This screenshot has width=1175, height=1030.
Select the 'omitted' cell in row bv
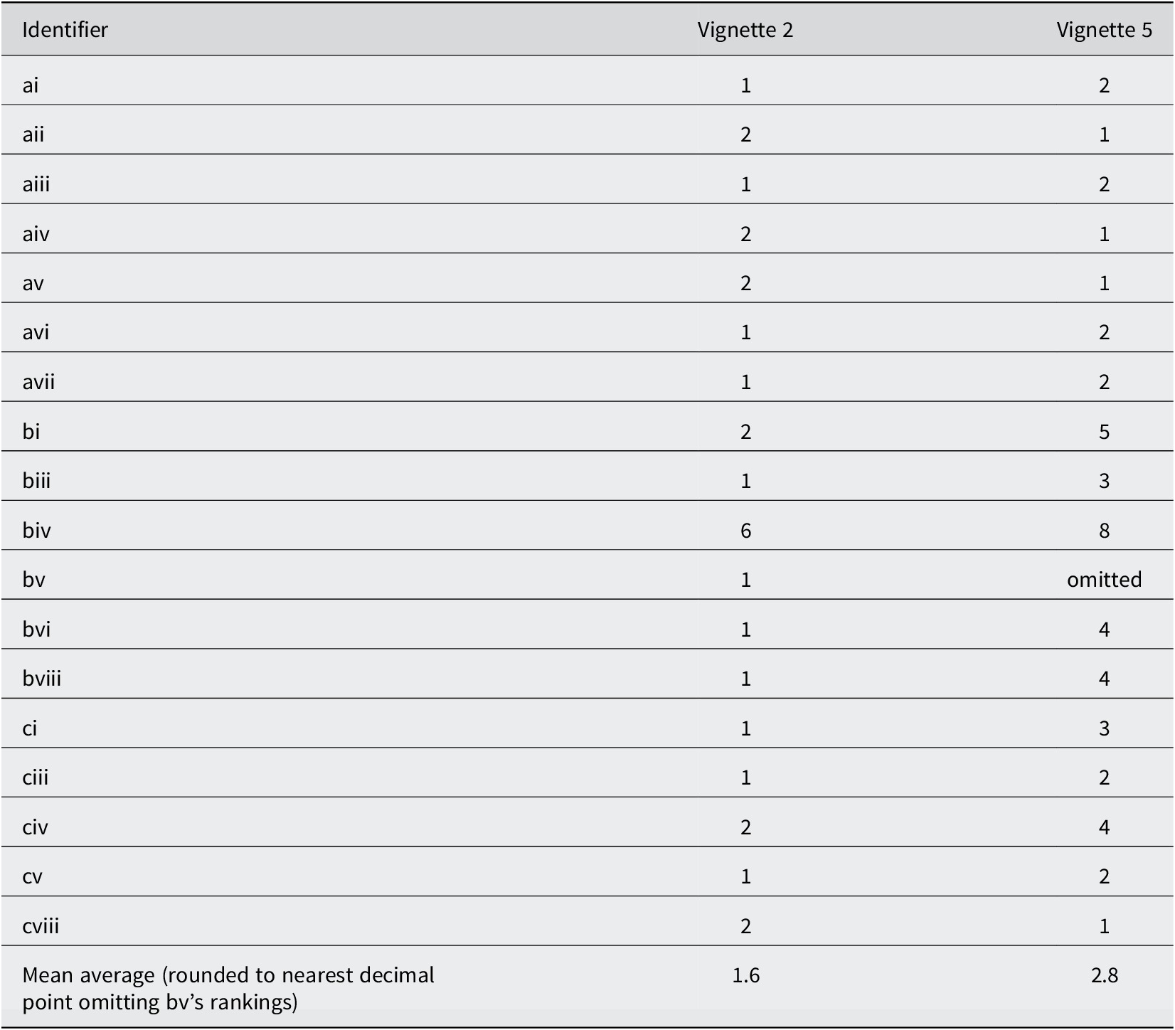coord(1104,580)
